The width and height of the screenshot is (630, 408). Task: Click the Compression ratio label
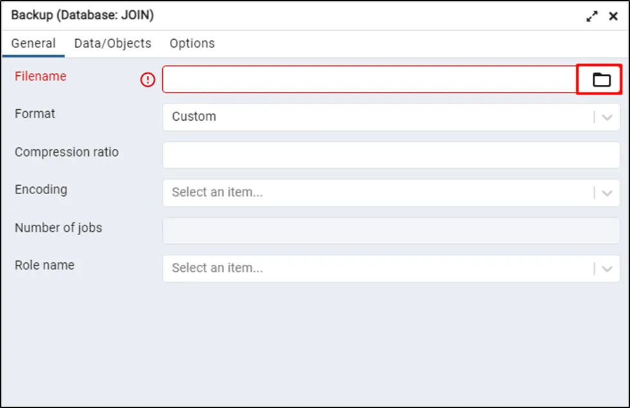click(x=66, y=152)
